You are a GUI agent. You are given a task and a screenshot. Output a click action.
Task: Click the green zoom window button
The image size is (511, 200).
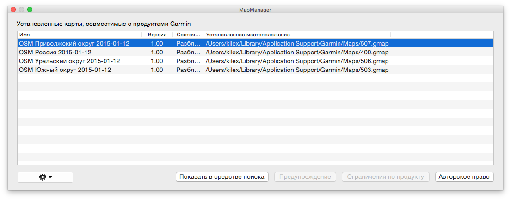coord(30,9)
